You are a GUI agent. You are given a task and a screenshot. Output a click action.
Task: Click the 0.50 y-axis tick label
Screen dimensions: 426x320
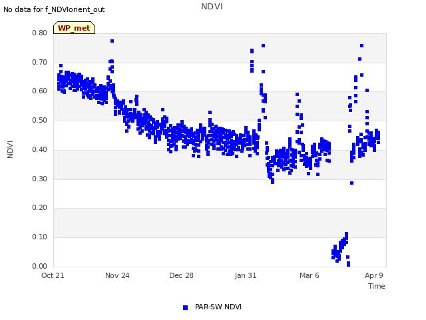click(40, 120)
